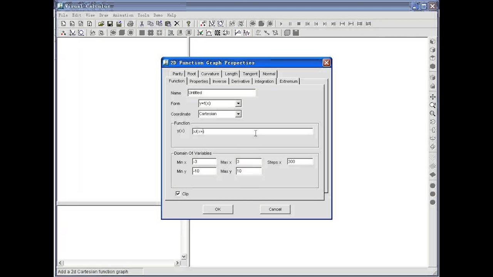Click the sigma summation integral icon
Screen dimensions: 493x277
tap(226, 33)
